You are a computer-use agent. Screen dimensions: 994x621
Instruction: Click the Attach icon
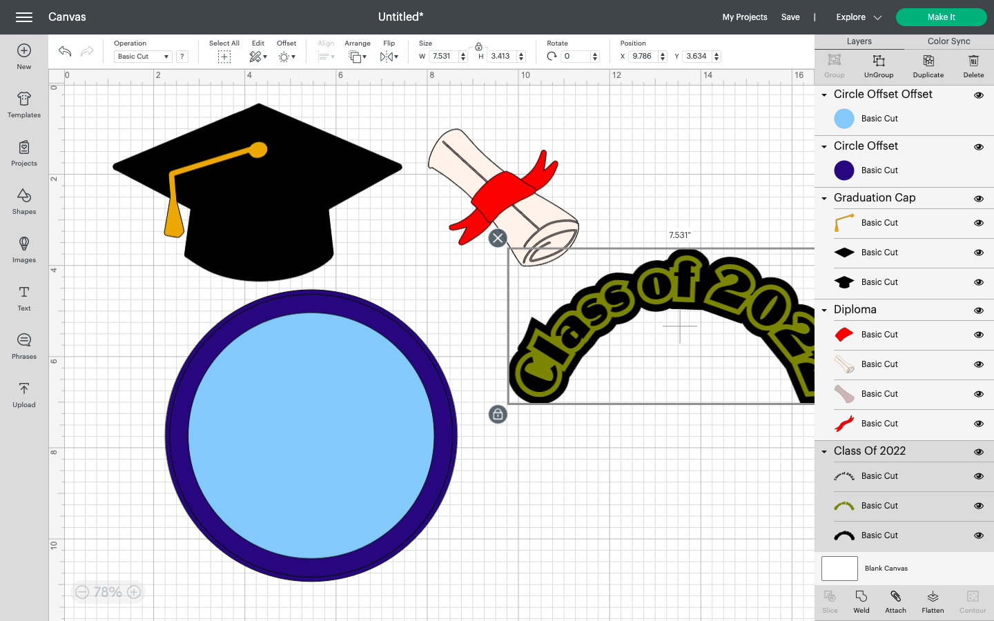895,601
